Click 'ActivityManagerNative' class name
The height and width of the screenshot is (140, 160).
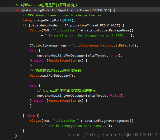pos(92,45)
